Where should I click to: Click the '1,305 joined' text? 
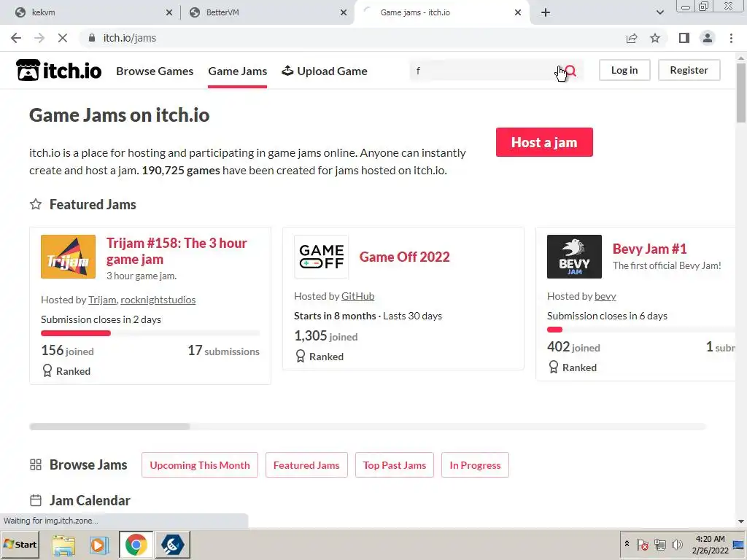tap(326, 335)
